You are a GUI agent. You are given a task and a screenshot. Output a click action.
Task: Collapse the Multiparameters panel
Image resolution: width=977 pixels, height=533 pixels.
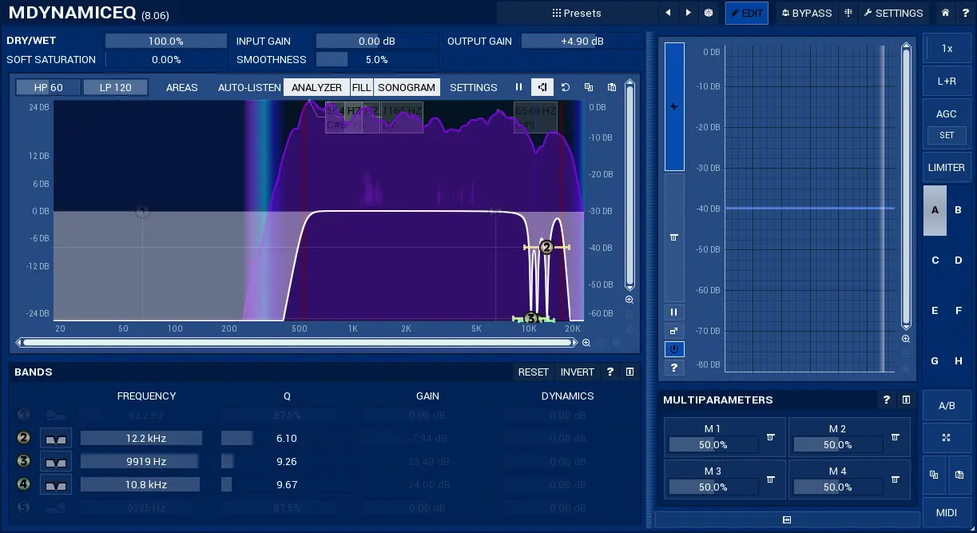pyautogui.click(x=907, y=400)
